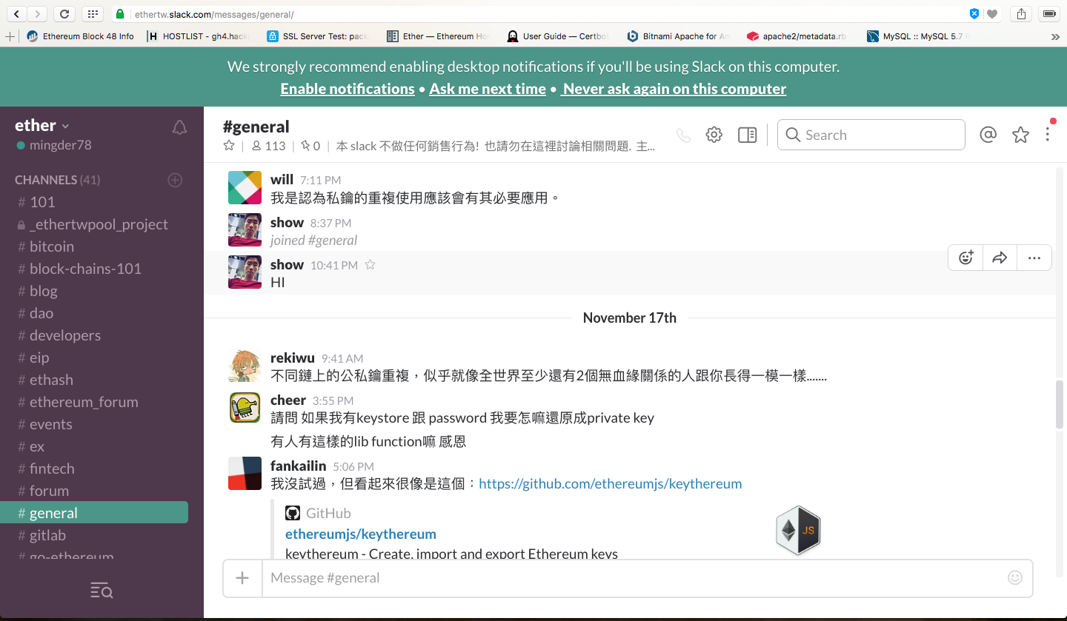Reload the page
The image size is (1067, 621).
click(x=64, y=13)
